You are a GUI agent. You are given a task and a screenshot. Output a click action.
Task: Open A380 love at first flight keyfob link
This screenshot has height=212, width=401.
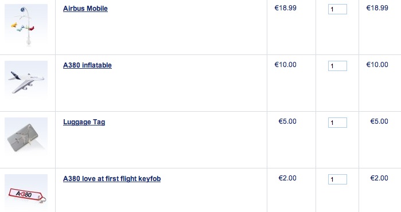112,179
